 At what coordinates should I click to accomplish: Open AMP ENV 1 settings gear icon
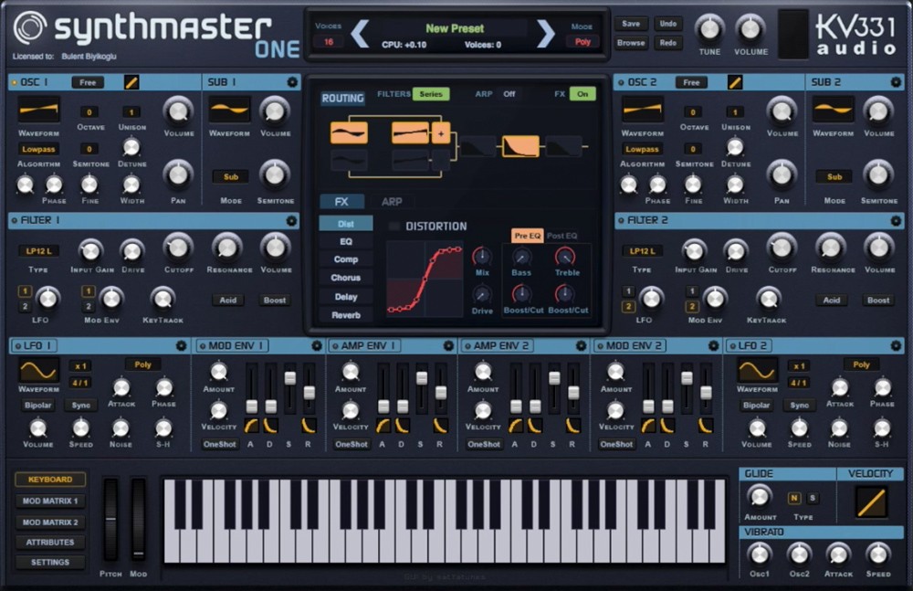click(448, 345)
